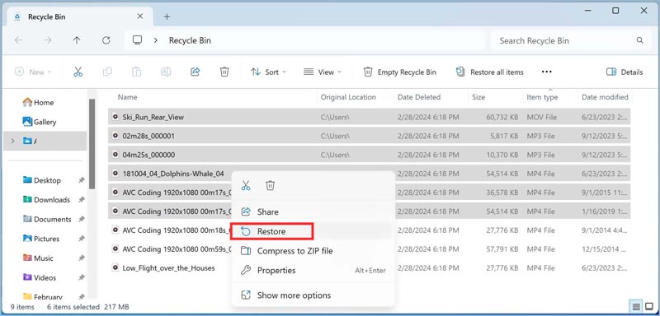Expand the selected sidebar folder chevron
The width and height of the screenshot is (660, 316).
pyautogui.click(x=12, y=141)
